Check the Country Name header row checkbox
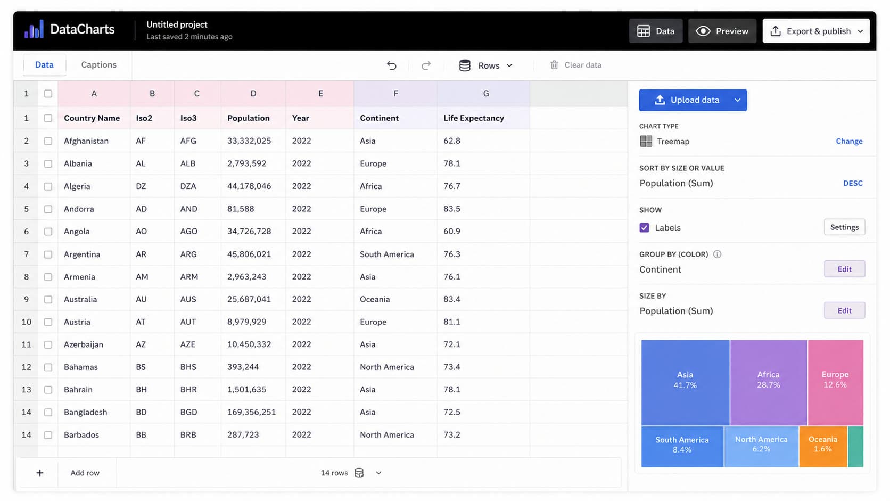The width and height of the screenshot is (890, 501). pyautogui.click(x=48, y=118)
